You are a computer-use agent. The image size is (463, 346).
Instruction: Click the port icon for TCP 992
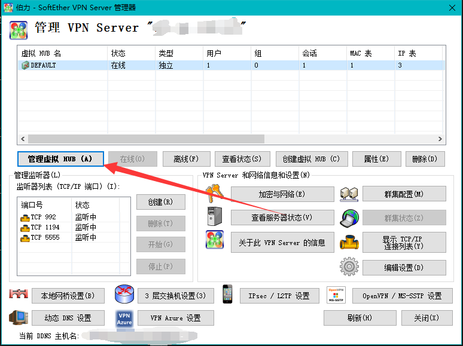25,218
